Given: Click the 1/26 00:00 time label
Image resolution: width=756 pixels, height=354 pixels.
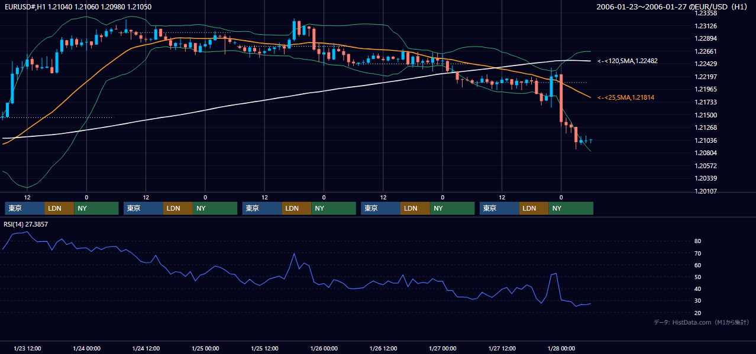Looking at the screenshot, I should point(324,349).
